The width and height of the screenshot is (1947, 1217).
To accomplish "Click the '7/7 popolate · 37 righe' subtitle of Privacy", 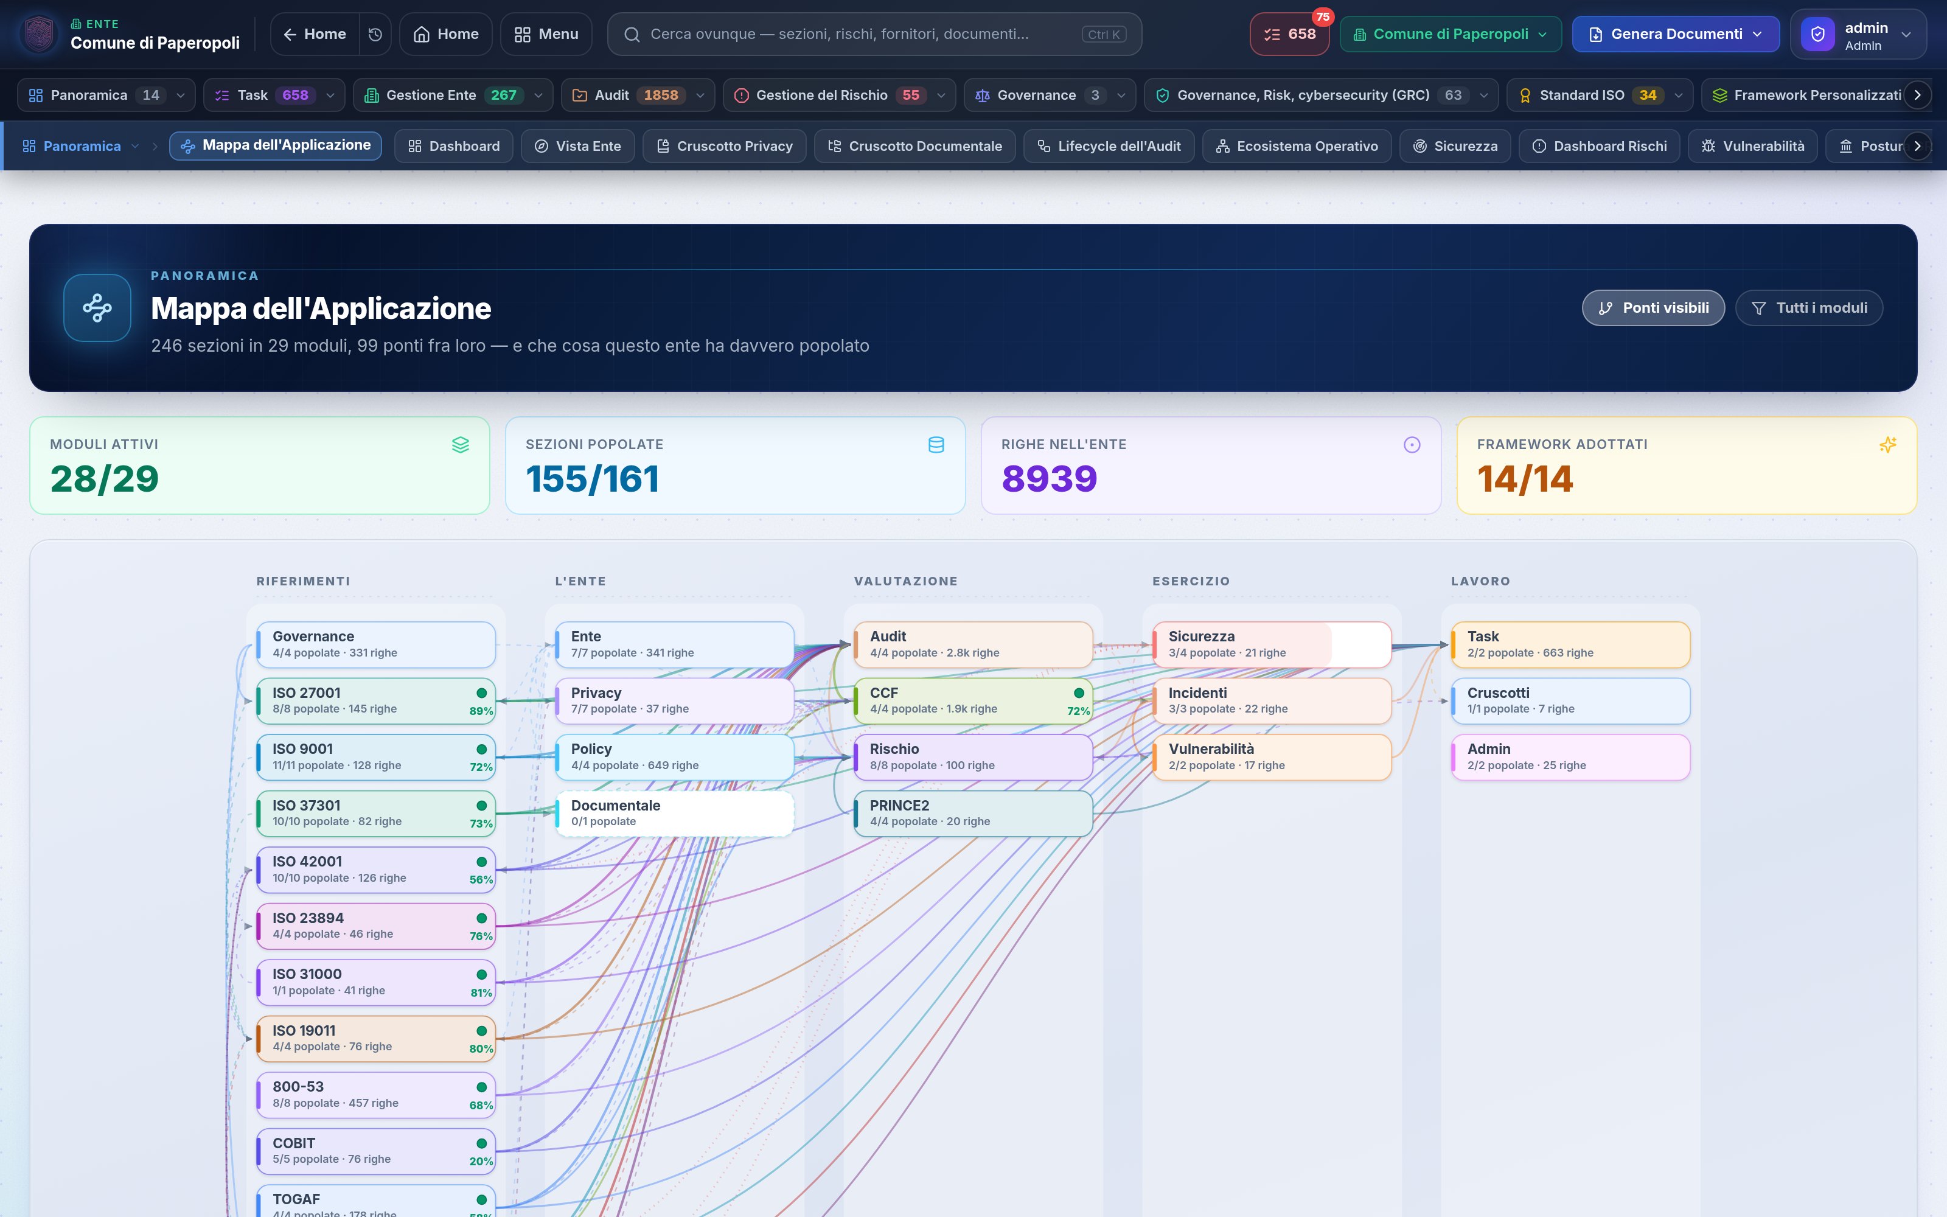I will click(x=630, y=708).
